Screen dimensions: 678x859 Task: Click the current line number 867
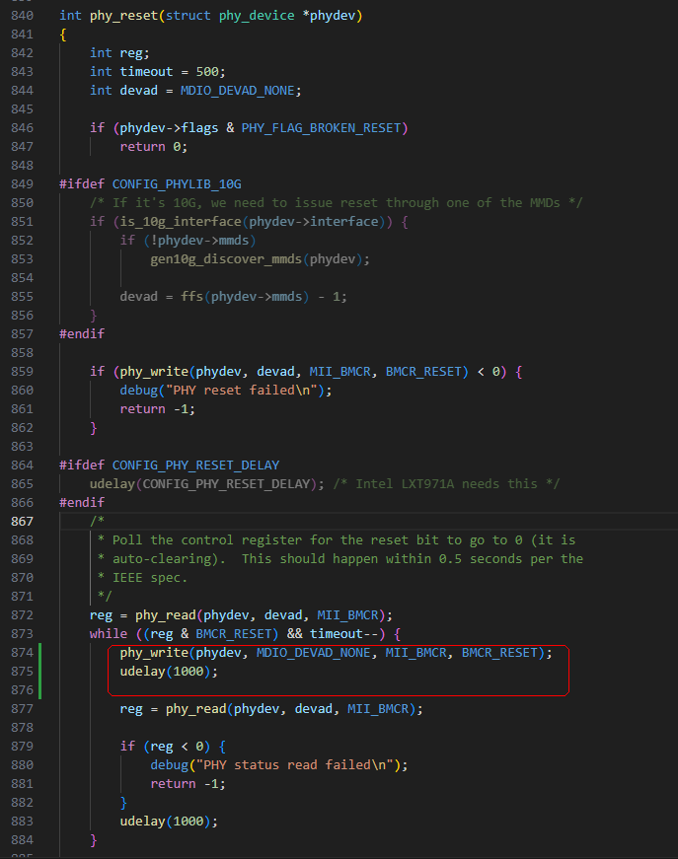22,522
